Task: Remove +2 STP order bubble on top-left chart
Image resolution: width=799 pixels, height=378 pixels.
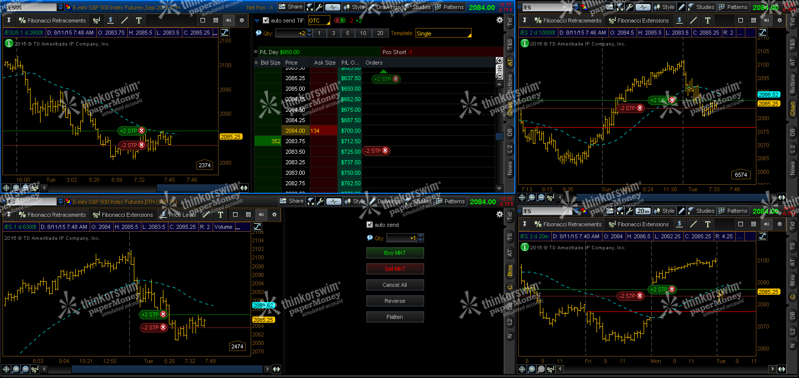Action: [x=142, y=131]
